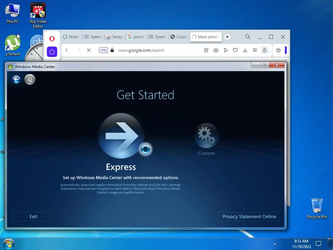
Task: Show hidden tray icons arrow
Action: [x=275, y=244]
